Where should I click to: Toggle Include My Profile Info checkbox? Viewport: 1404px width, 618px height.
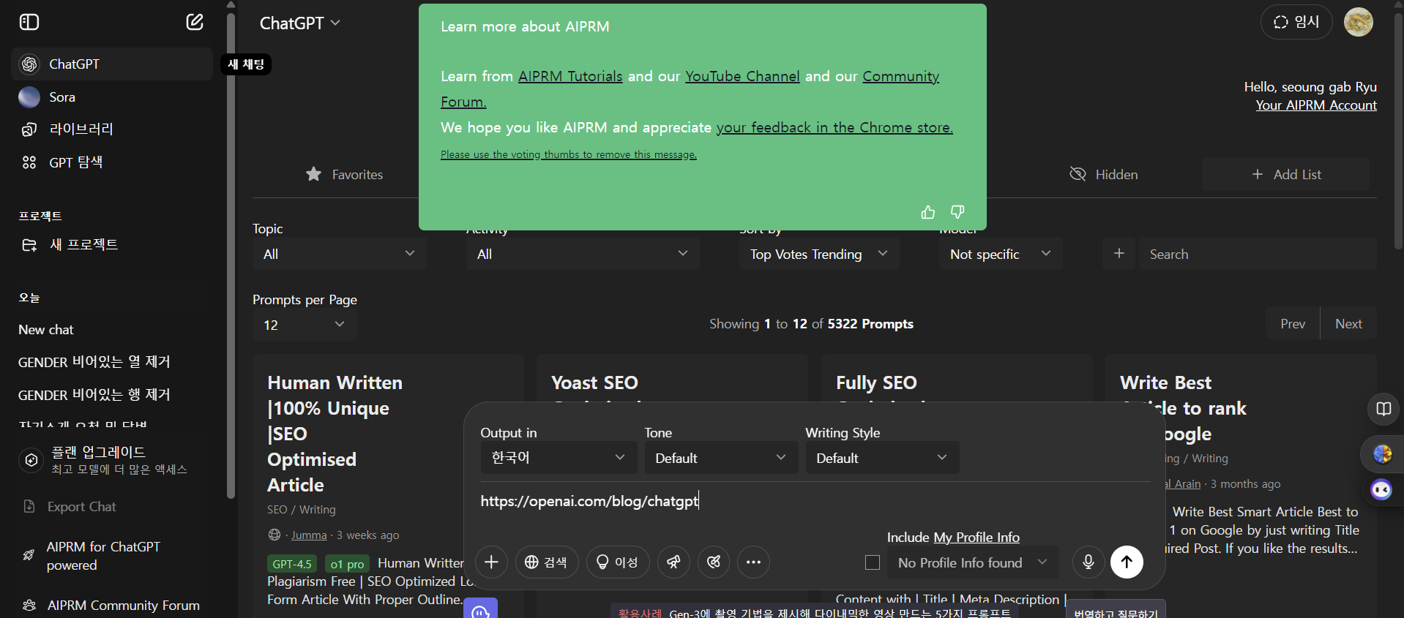pos(873,562)
